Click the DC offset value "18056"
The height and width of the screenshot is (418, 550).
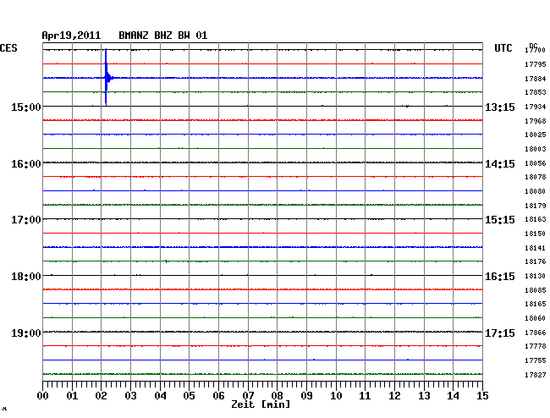536,163
